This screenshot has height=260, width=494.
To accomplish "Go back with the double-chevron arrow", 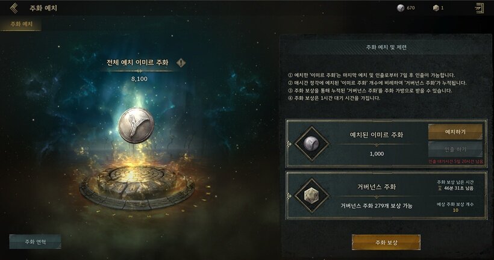I will pyautogui.click(x=13, y=8).
